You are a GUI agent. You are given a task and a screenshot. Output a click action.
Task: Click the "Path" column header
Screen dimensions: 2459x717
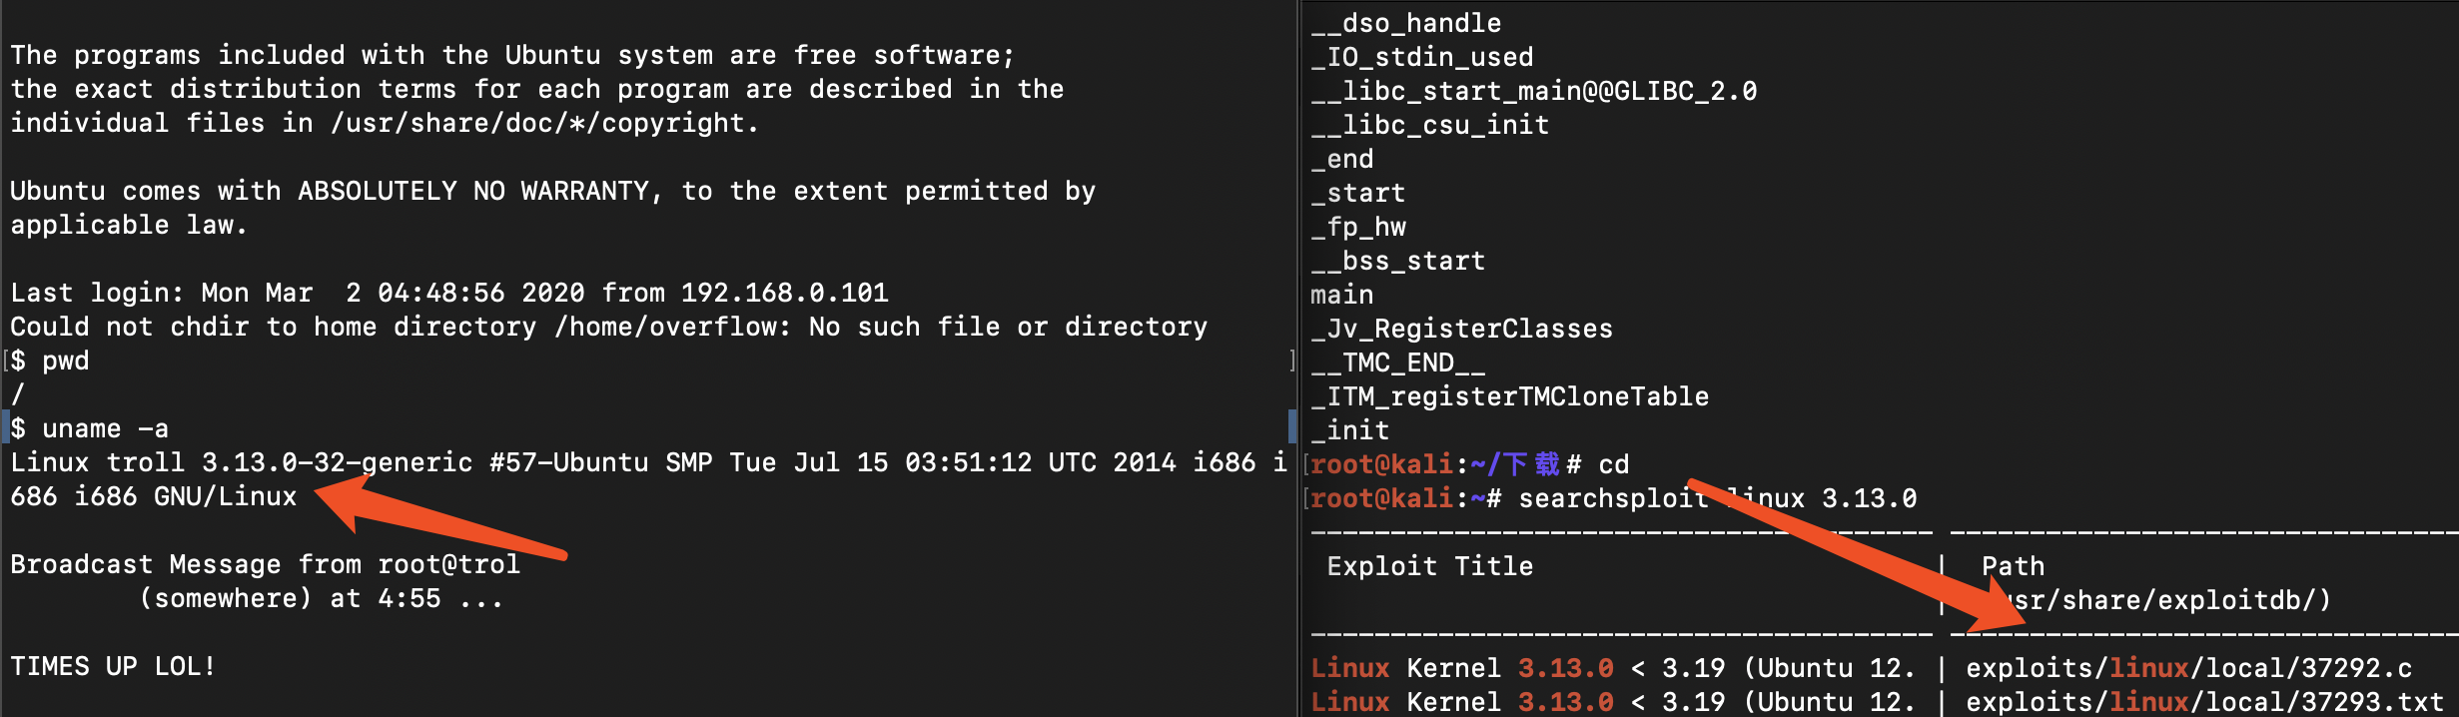[2013, 567]
